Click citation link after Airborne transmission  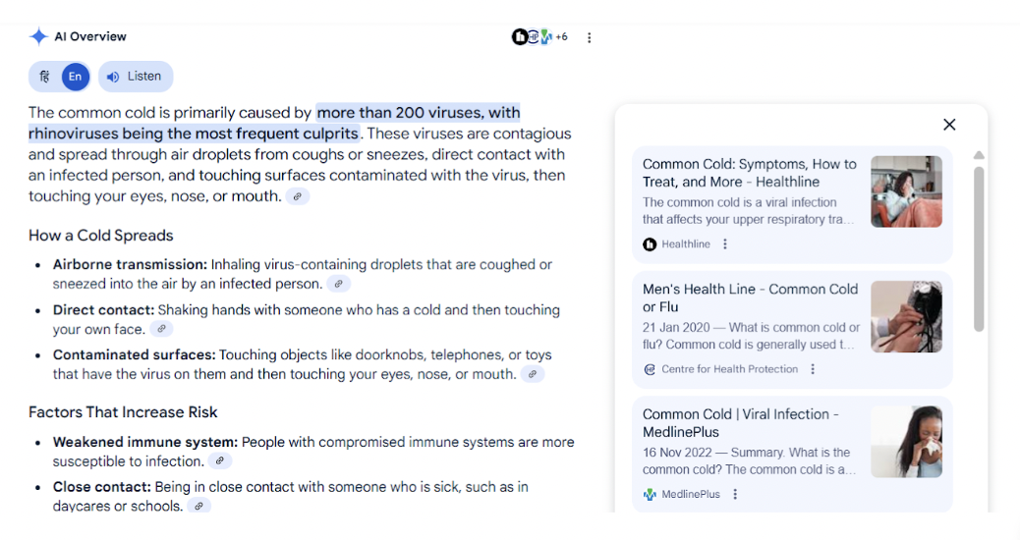point(338,284)
